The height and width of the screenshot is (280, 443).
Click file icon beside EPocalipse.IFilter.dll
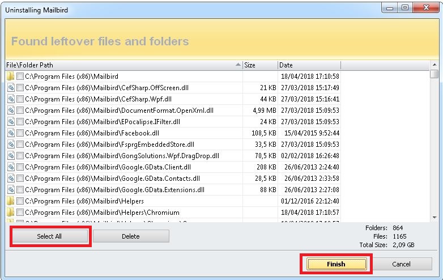click(x=11, y=121)
